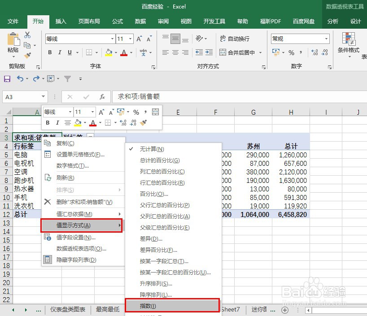Image resolution: width=367 pixels, height=316 pixels.
Task: Open the Name Box A3 dropdown
Action: pyautogui.click(x=44, y=97)
